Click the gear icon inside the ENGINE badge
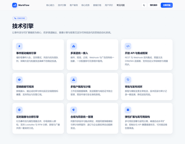Screen dimensions: 185x144 tap(15, 18)
